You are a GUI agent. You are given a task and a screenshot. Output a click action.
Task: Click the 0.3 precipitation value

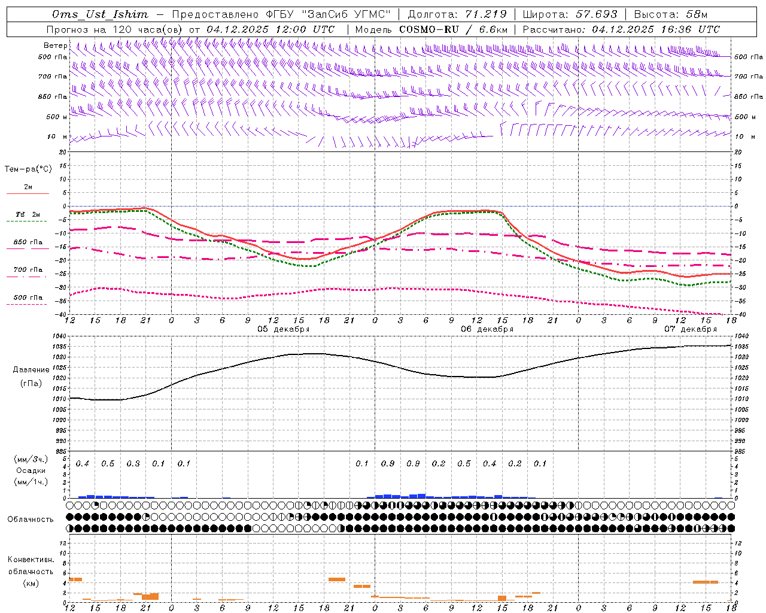[x=133, y=464]
